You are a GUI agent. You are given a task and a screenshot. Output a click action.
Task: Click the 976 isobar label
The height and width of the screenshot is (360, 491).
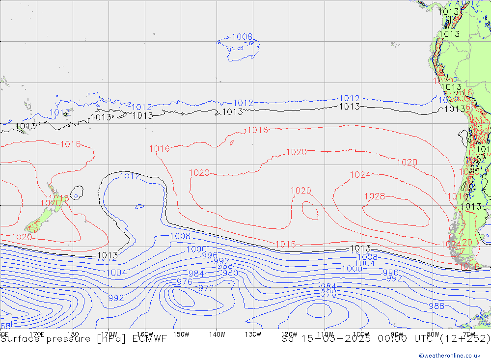point(185,282)
